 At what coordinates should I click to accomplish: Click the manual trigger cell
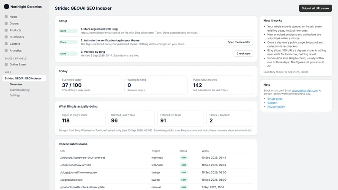(156, 187)
